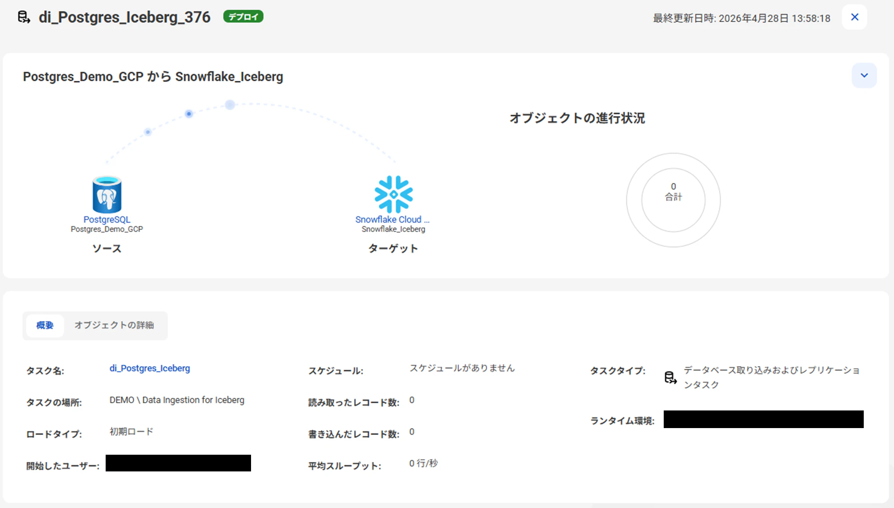The width and height of the screenshot is (894, 508).
Task: Click the Snowflake snowflake target icon
Action: pos(393,194)
